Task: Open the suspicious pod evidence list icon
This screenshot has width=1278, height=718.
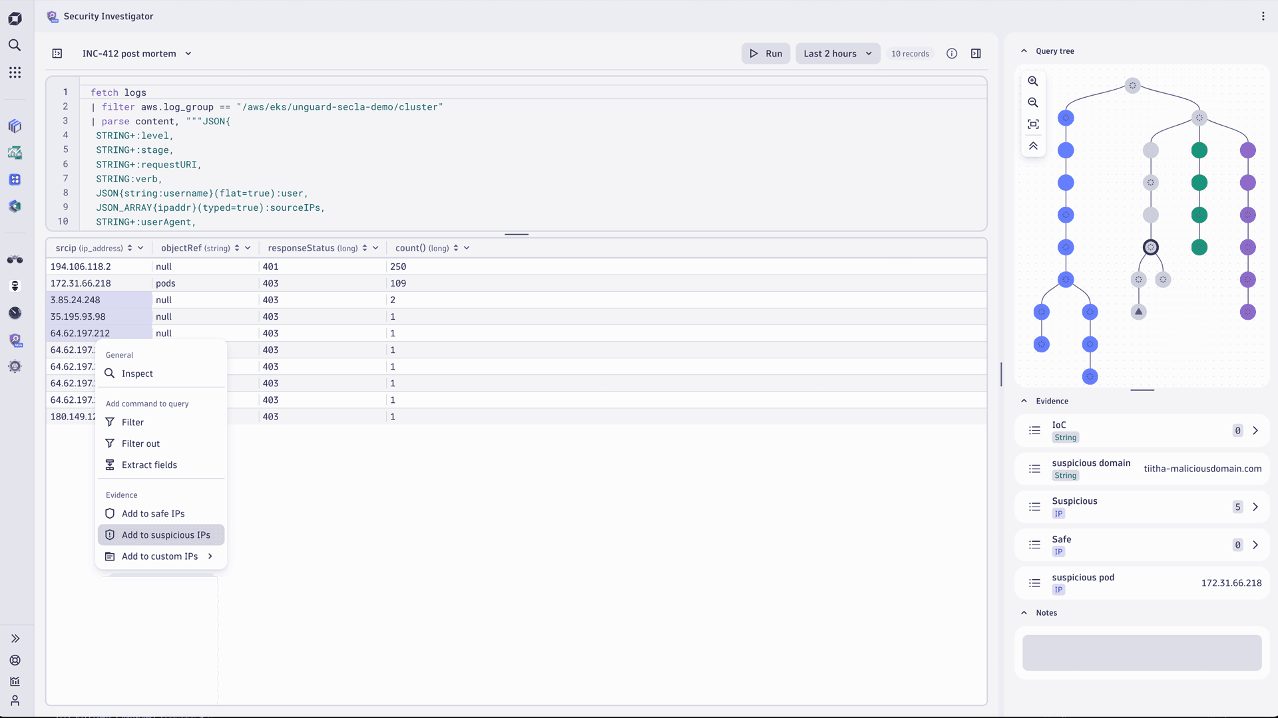Action: click(1034, 583)
